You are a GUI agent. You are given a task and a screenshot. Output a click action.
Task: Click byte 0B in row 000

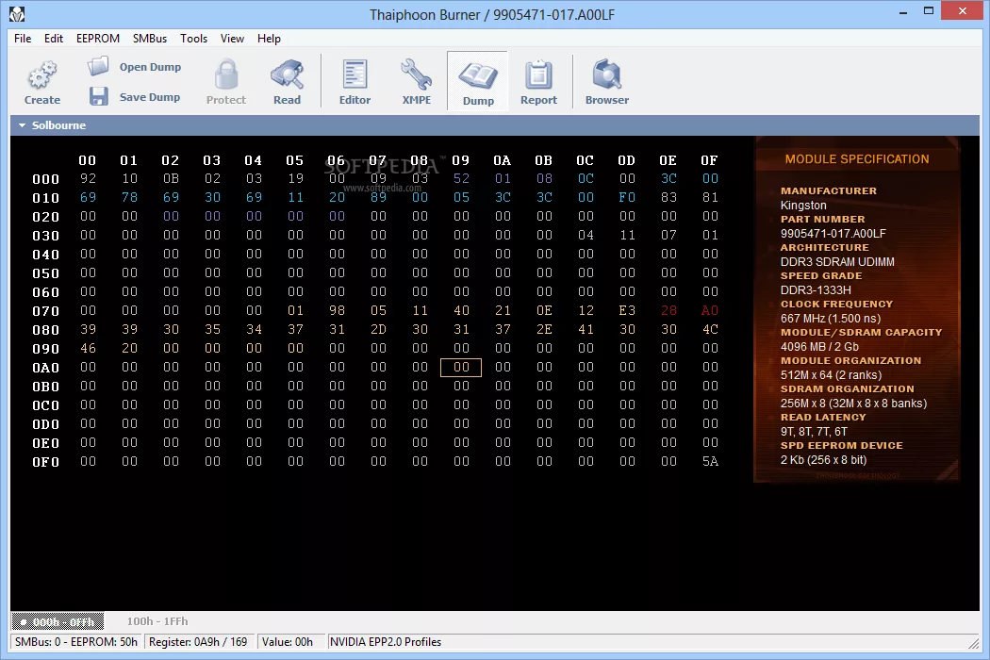171,179
